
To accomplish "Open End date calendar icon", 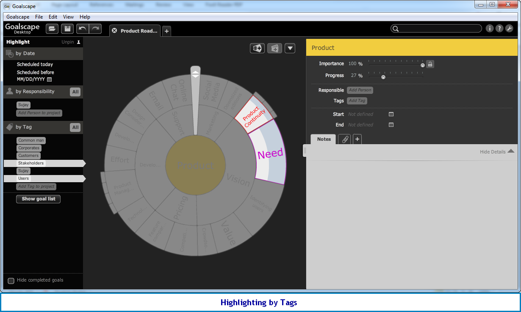I will pyautogui.click(x=391, y=125).
